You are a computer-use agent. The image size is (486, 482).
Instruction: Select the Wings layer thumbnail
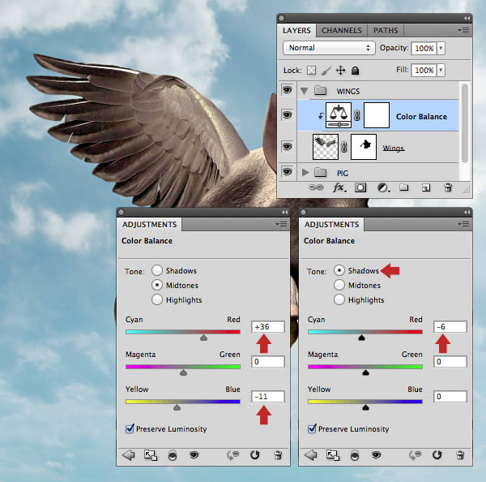(x=326, y=147)
